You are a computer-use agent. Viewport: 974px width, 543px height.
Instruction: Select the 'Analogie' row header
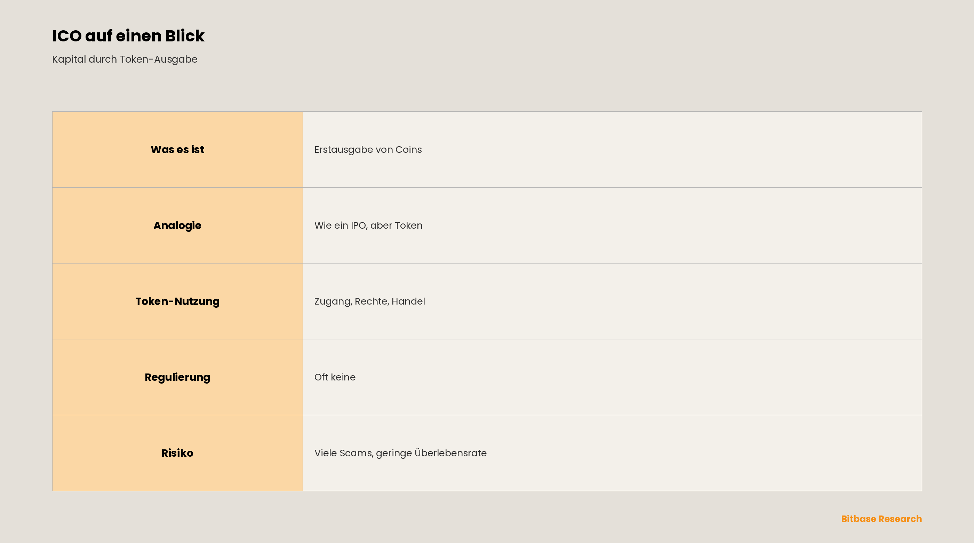[x=177, y=226]
